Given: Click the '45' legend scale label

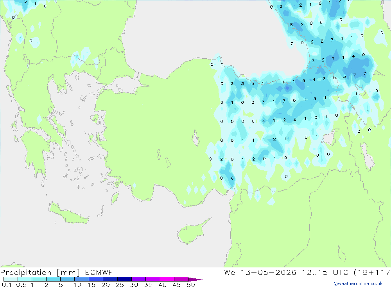Looking at the screenshot, I should (177, 285).
